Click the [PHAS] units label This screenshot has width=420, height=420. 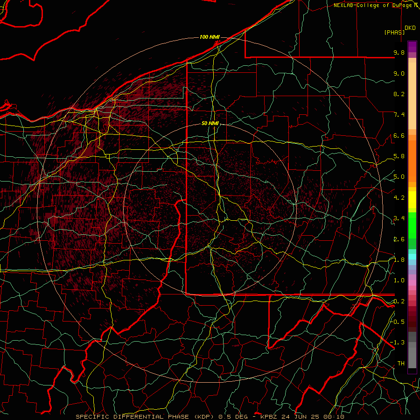point(394,32)
